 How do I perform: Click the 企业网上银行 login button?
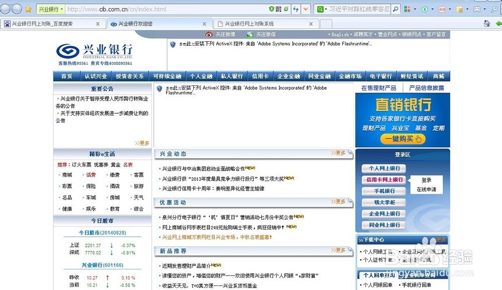384,214
